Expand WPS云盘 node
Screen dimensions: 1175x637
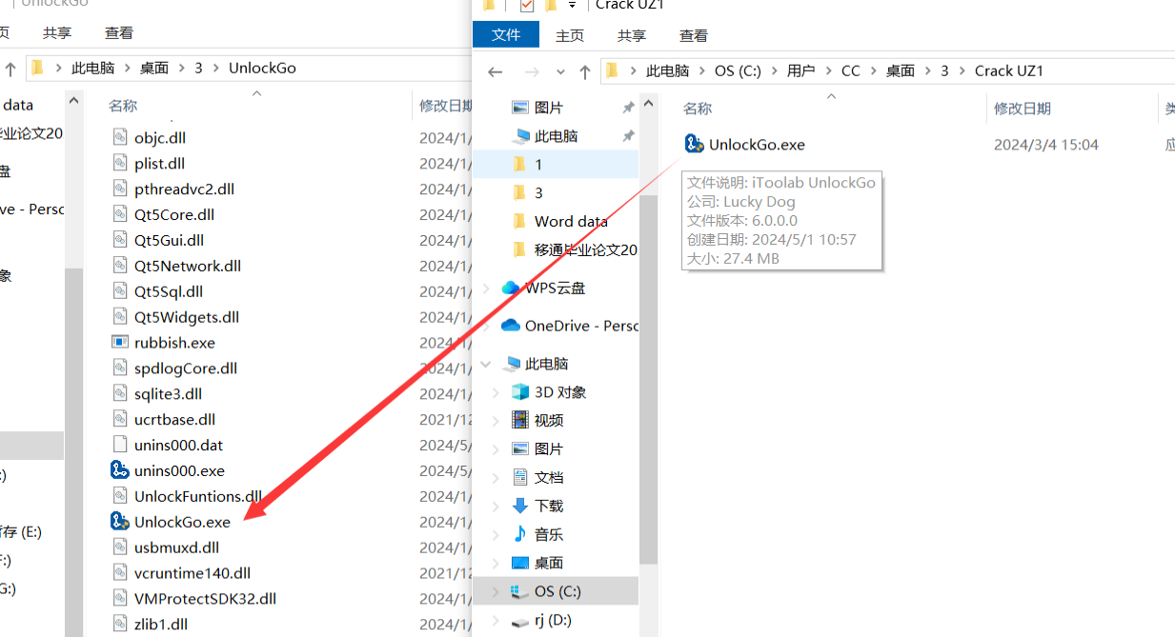tap(486, 288)
